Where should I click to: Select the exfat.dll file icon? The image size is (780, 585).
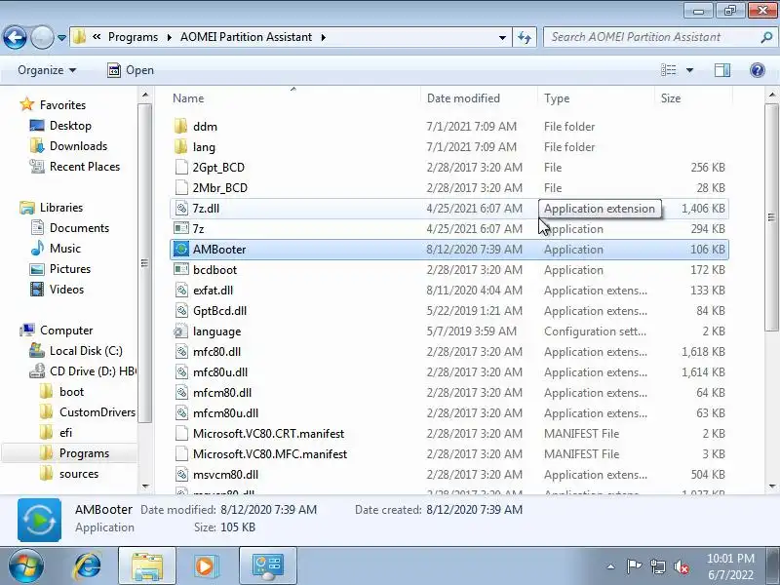click(181, 290)
